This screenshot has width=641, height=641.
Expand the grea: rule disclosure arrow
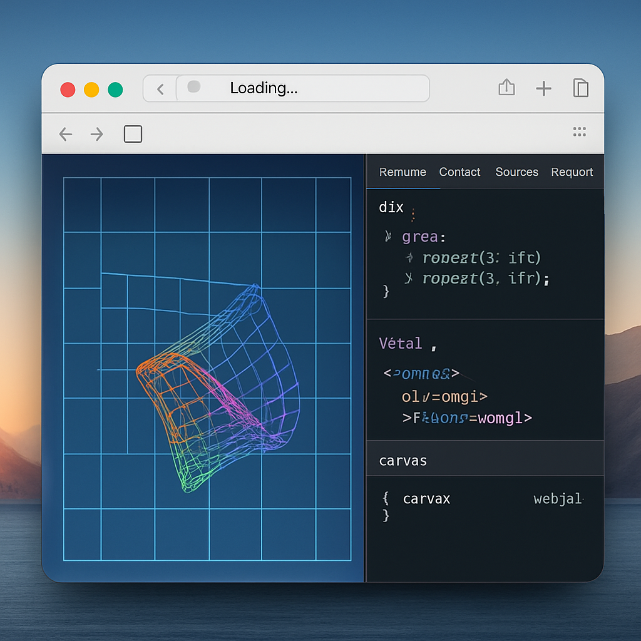[x=388, y=236]
